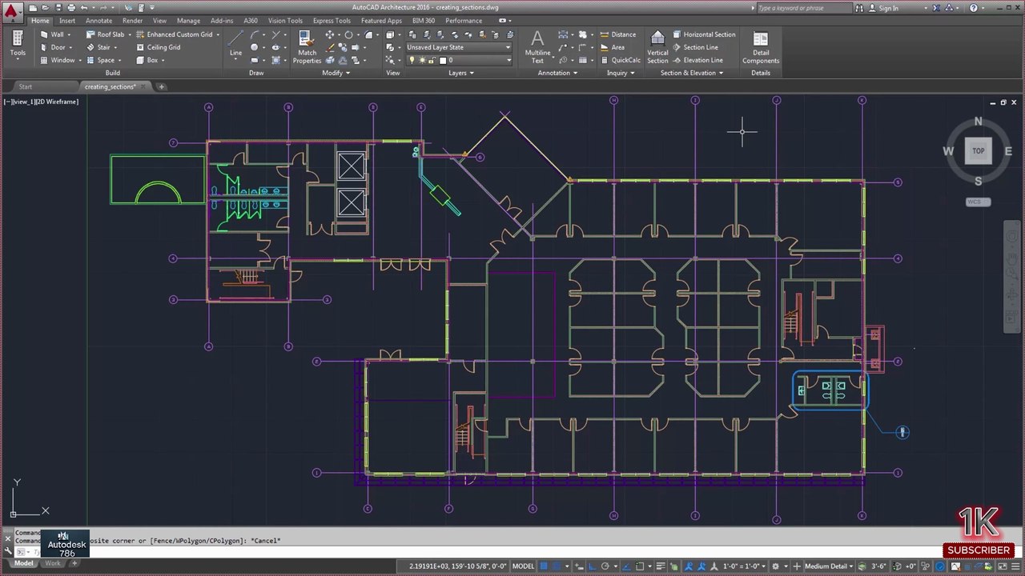This screenshot has height=576, width=1025.
Task: Toggle polar tracking in status bar
Action: [x=605, y=566]
